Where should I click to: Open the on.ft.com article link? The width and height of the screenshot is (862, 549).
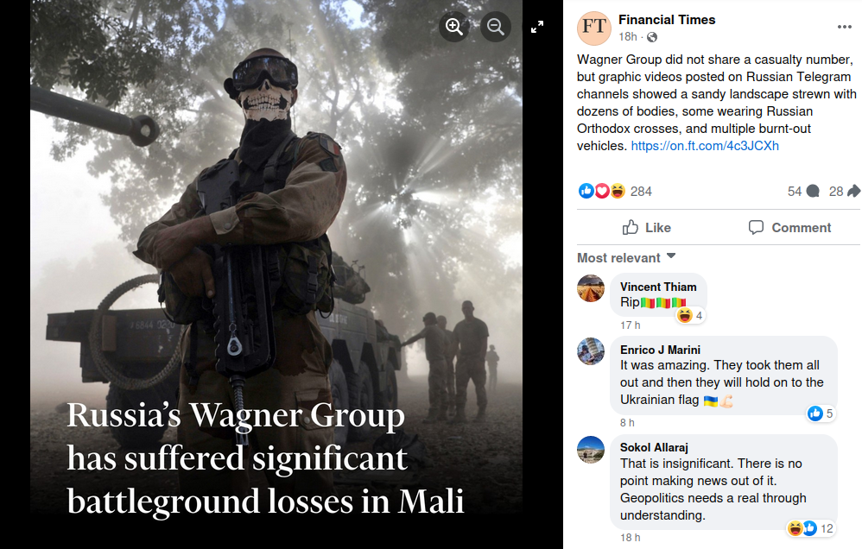[x=705, y=146]
